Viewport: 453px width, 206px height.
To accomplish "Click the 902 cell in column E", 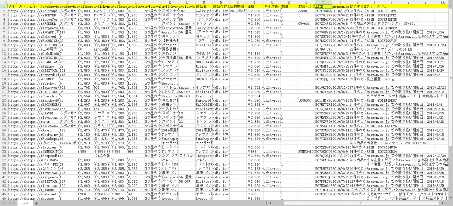I will click(x=68, y=87).
